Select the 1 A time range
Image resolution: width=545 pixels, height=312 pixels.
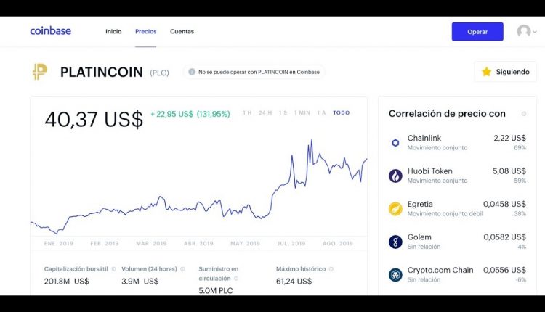(321, 112)
